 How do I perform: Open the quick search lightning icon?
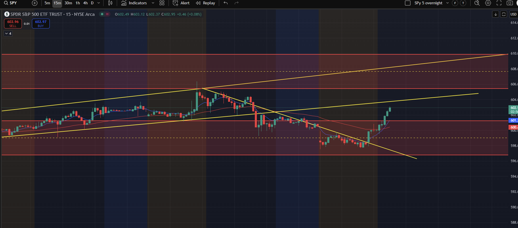point(477,3)
